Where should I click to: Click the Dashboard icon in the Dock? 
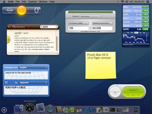tap(30, 108)
